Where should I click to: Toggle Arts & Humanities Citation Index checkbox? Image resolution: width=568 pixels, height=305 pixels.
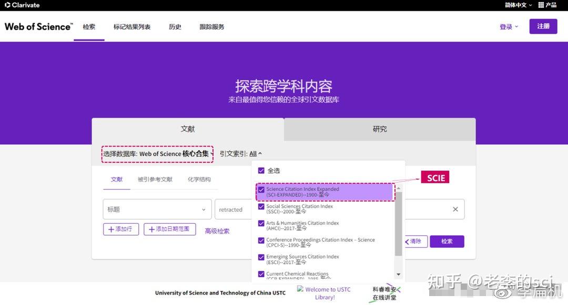click(x=261, y=223)
